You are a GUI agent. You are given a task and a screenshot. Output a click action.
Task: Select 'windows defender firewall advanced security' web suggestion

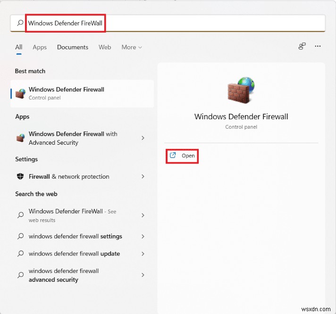click(64, 275)
